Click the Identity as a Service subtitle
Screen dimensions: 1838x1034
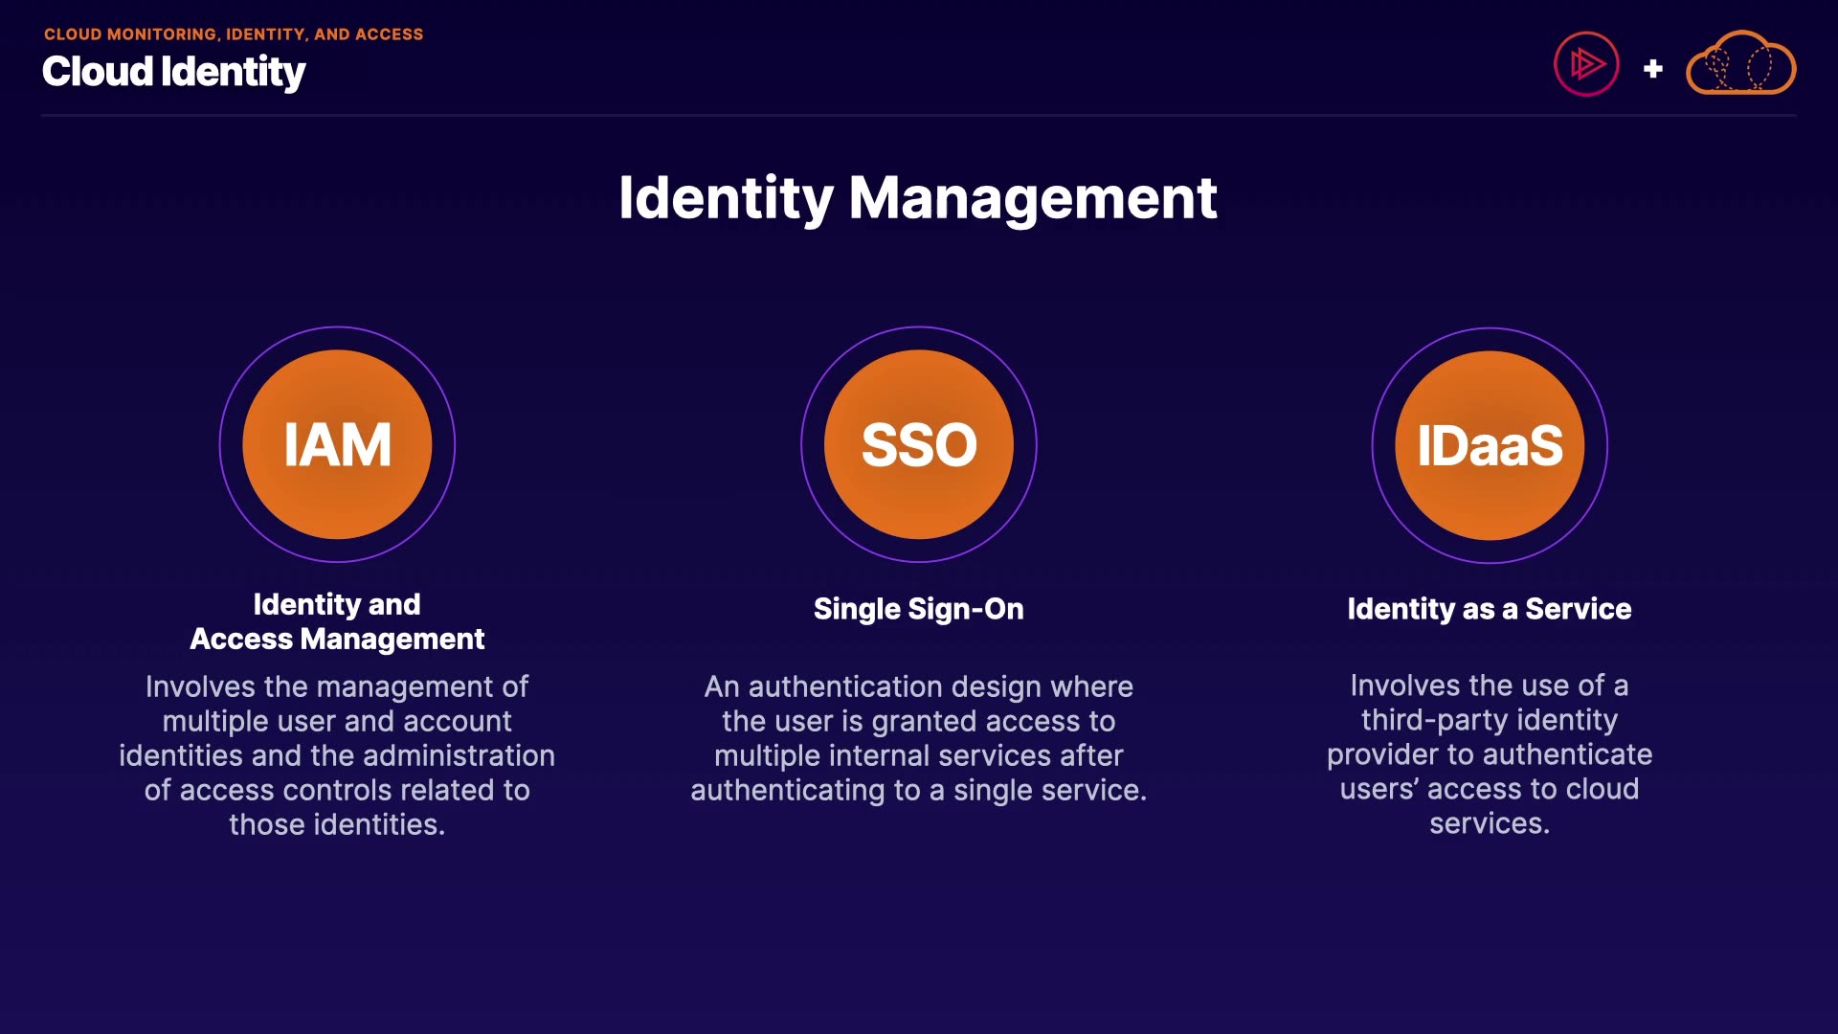[x=1489, y=609]
